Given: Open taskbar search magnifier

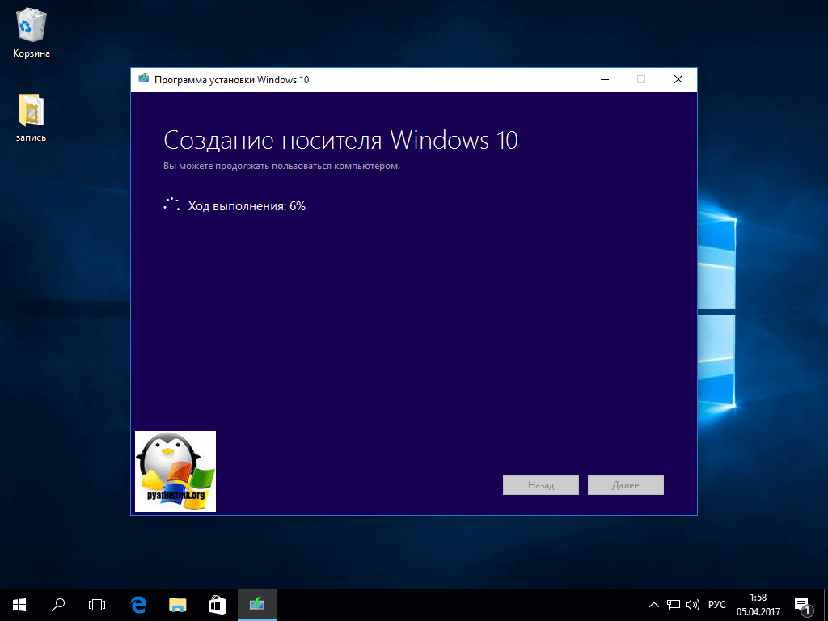Looking at the screenshot, I should pyautogui.click(x=58, y=605).
